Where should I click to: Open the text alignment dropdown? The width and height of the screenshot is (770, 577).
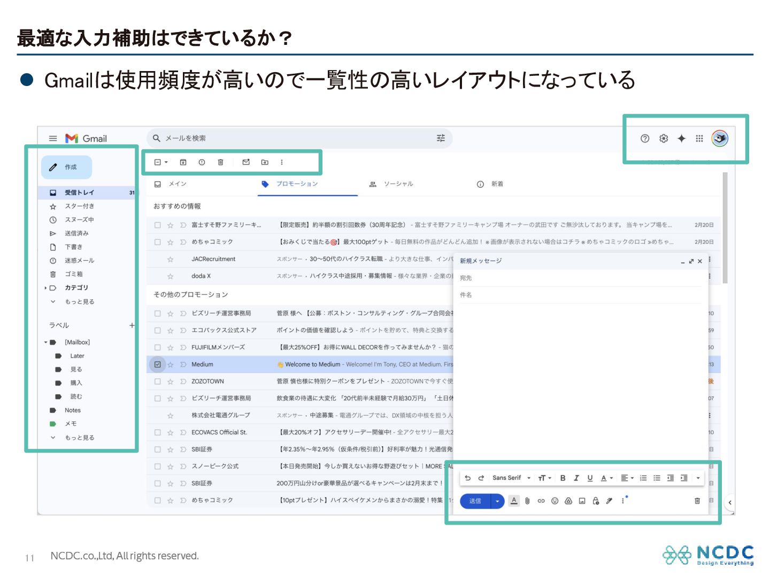(627, 478)
